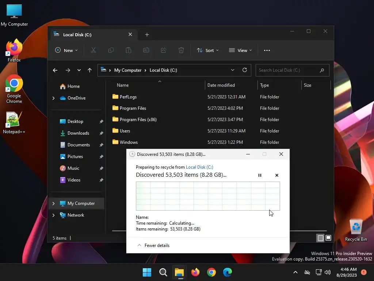Click Local Disk (C:) link in dialog
The height and width of the screenshot is (281, 374).
pos(199,167)
